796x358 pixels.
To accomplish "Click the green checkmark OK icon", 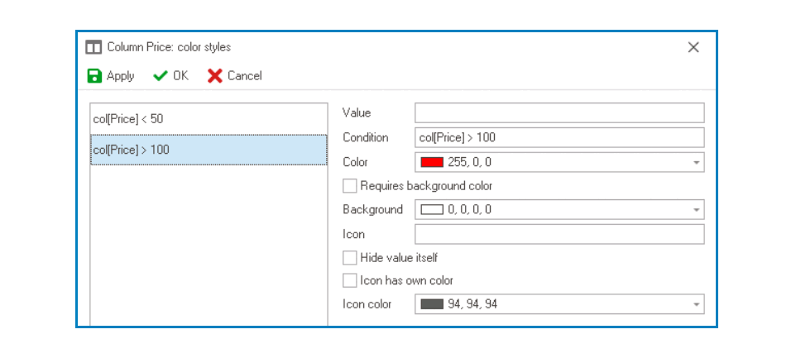I will coord(161,76).
